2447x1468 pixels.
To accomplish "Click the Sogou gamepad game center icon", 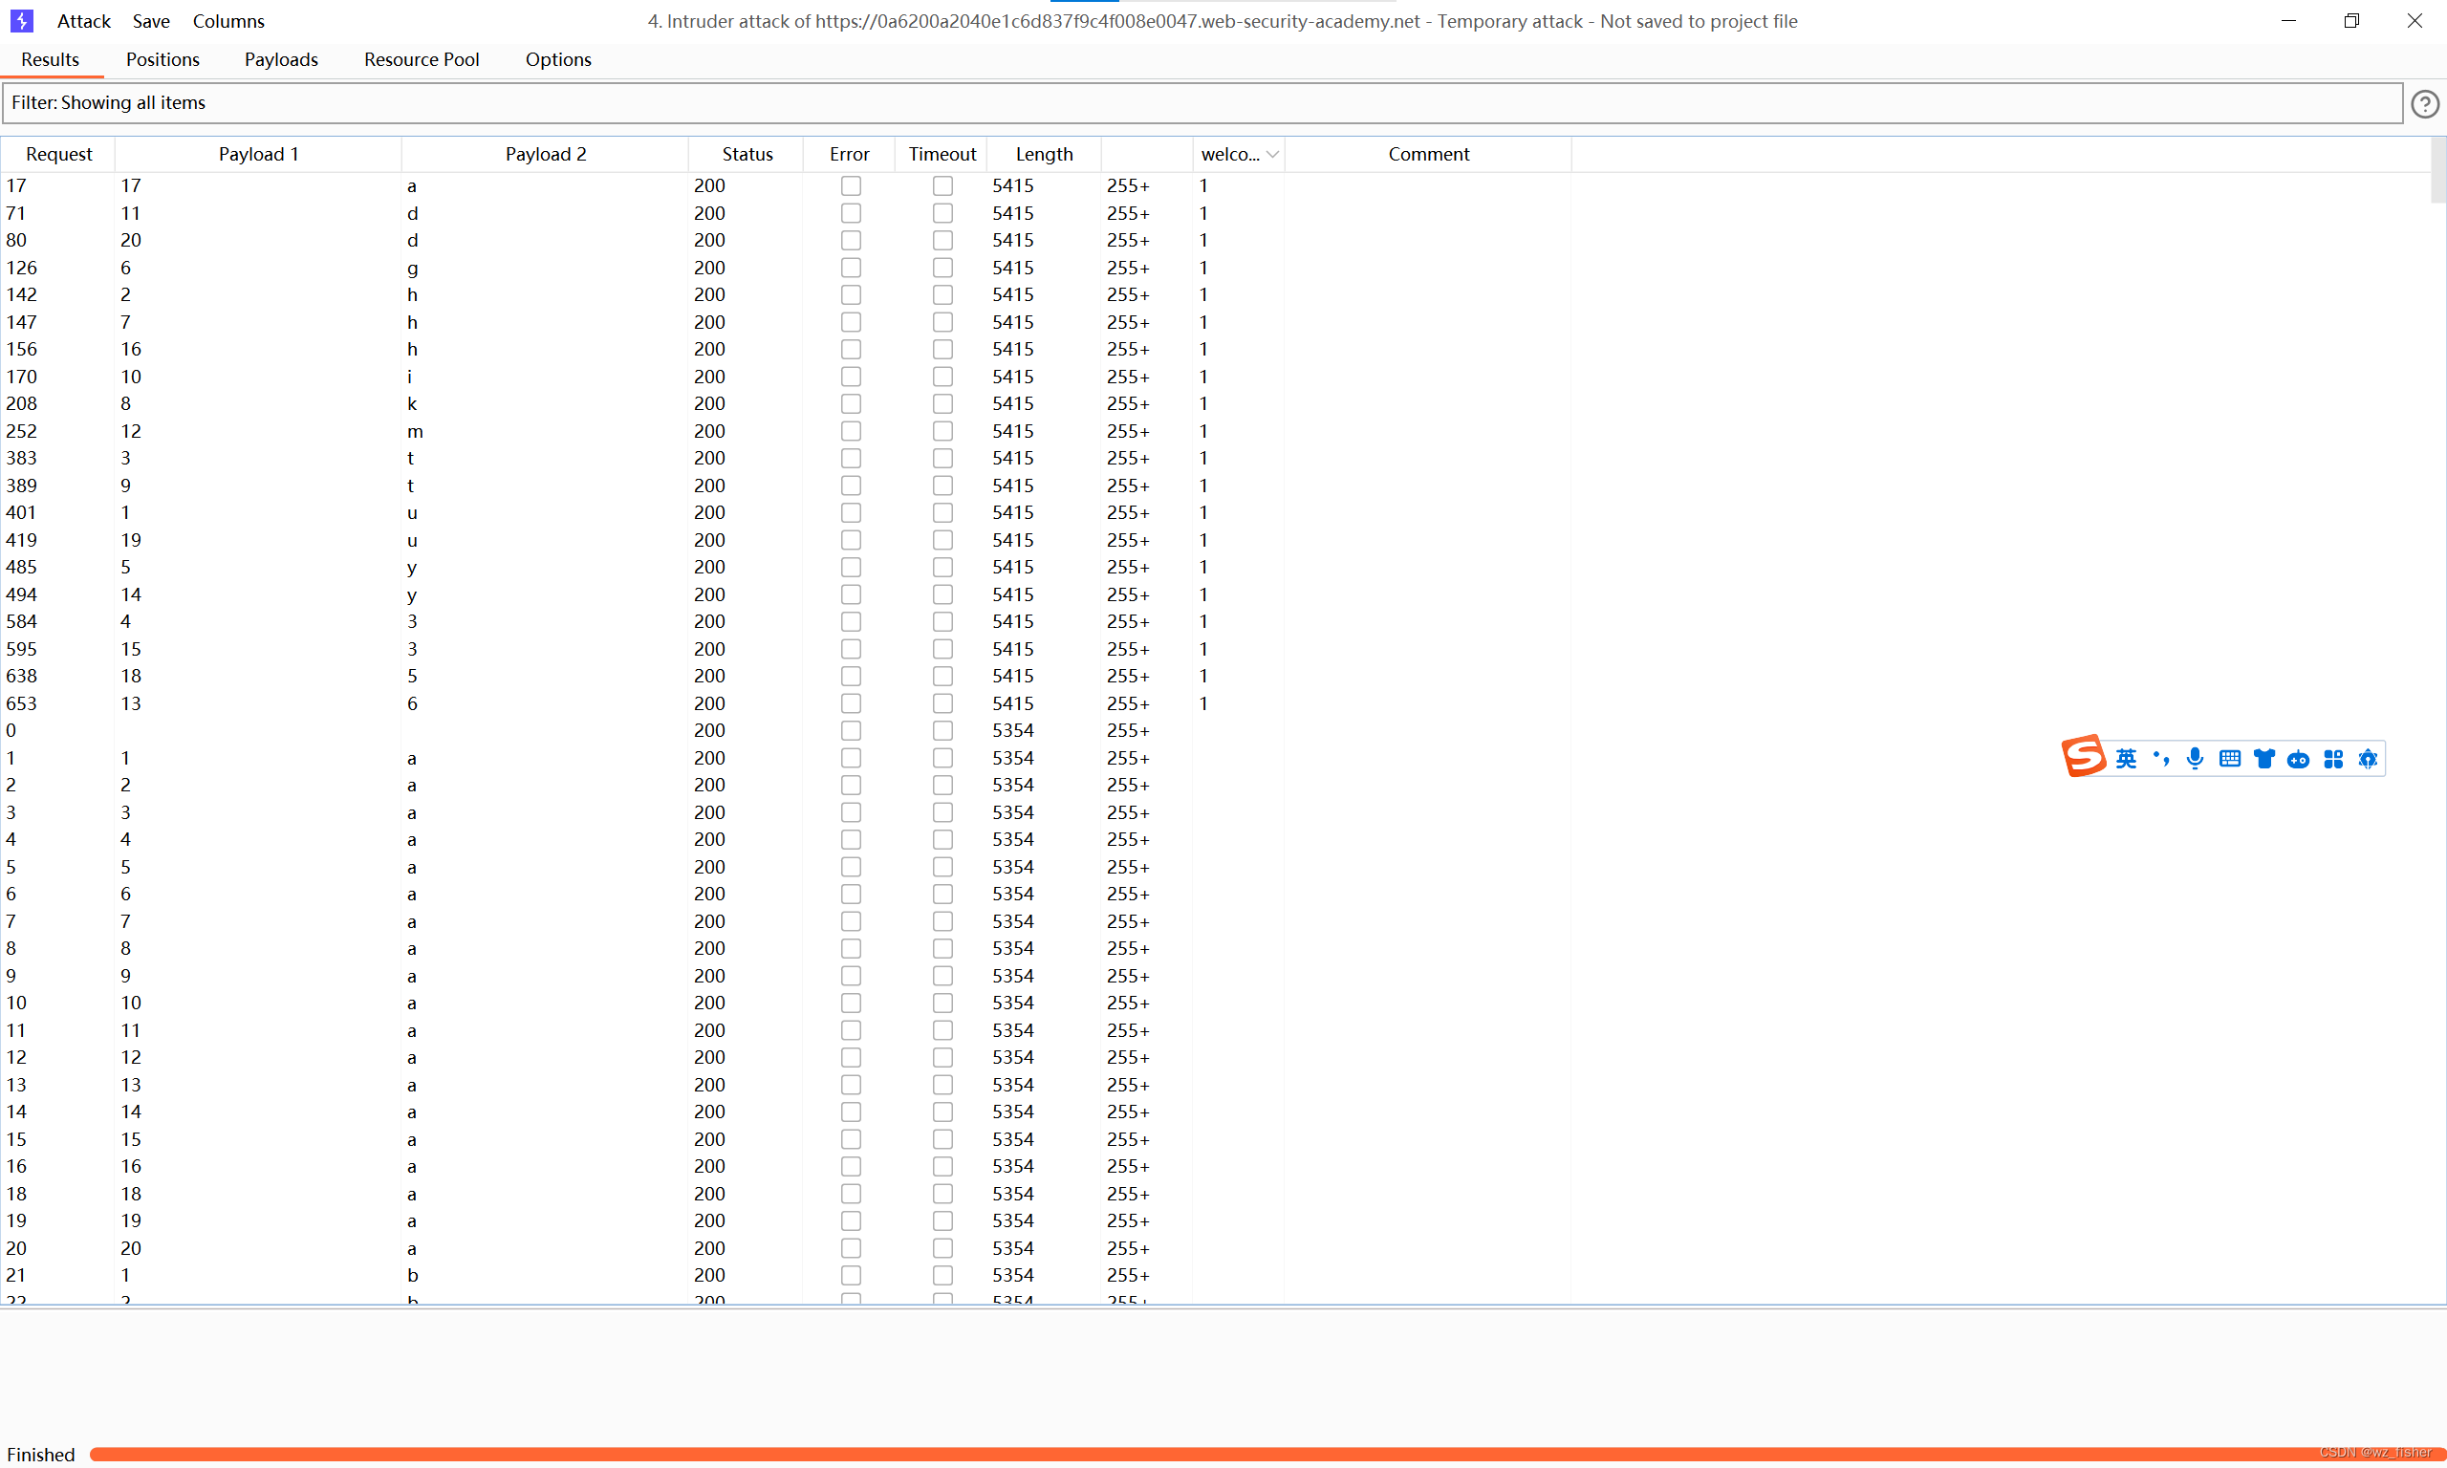I will pyautogui.click(x=2299, y=758).
